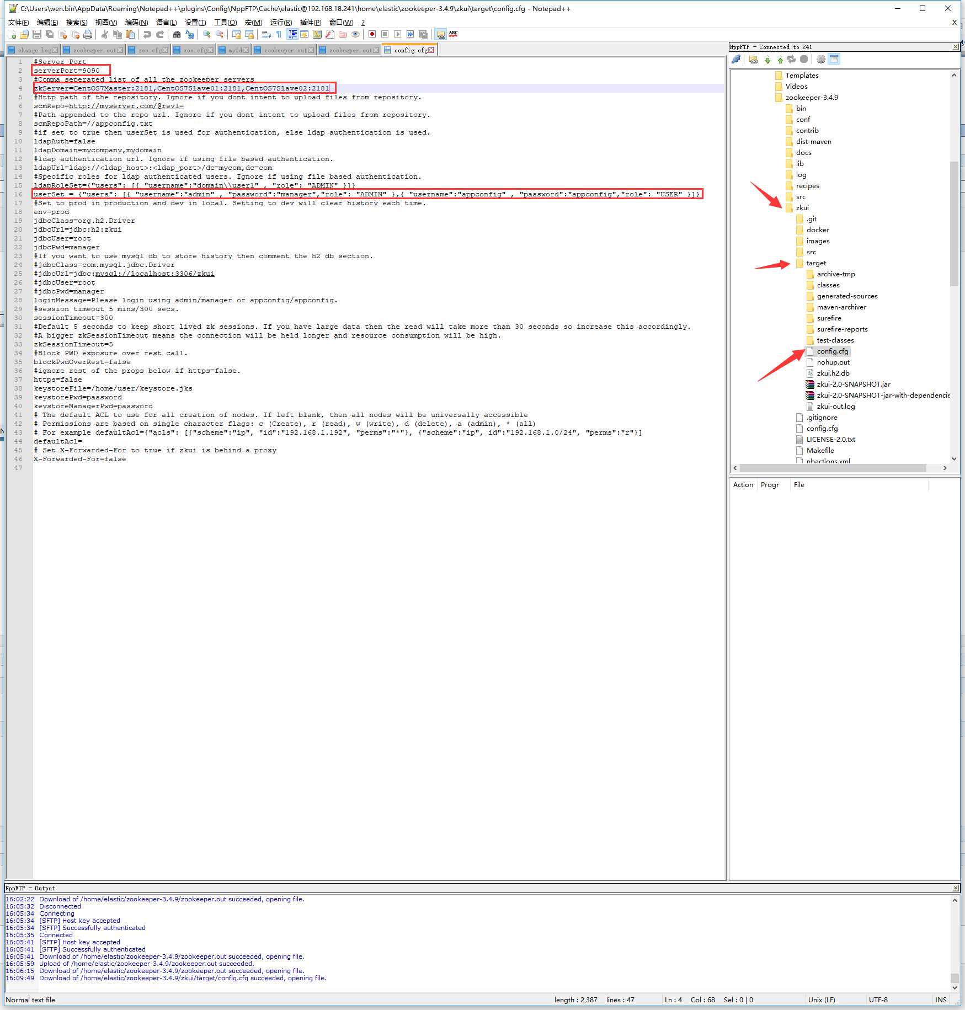Screen dimensions: 965x1010
Task: Close the config.cfg tab
Action: pyautogui.click(x=431, y=50)
